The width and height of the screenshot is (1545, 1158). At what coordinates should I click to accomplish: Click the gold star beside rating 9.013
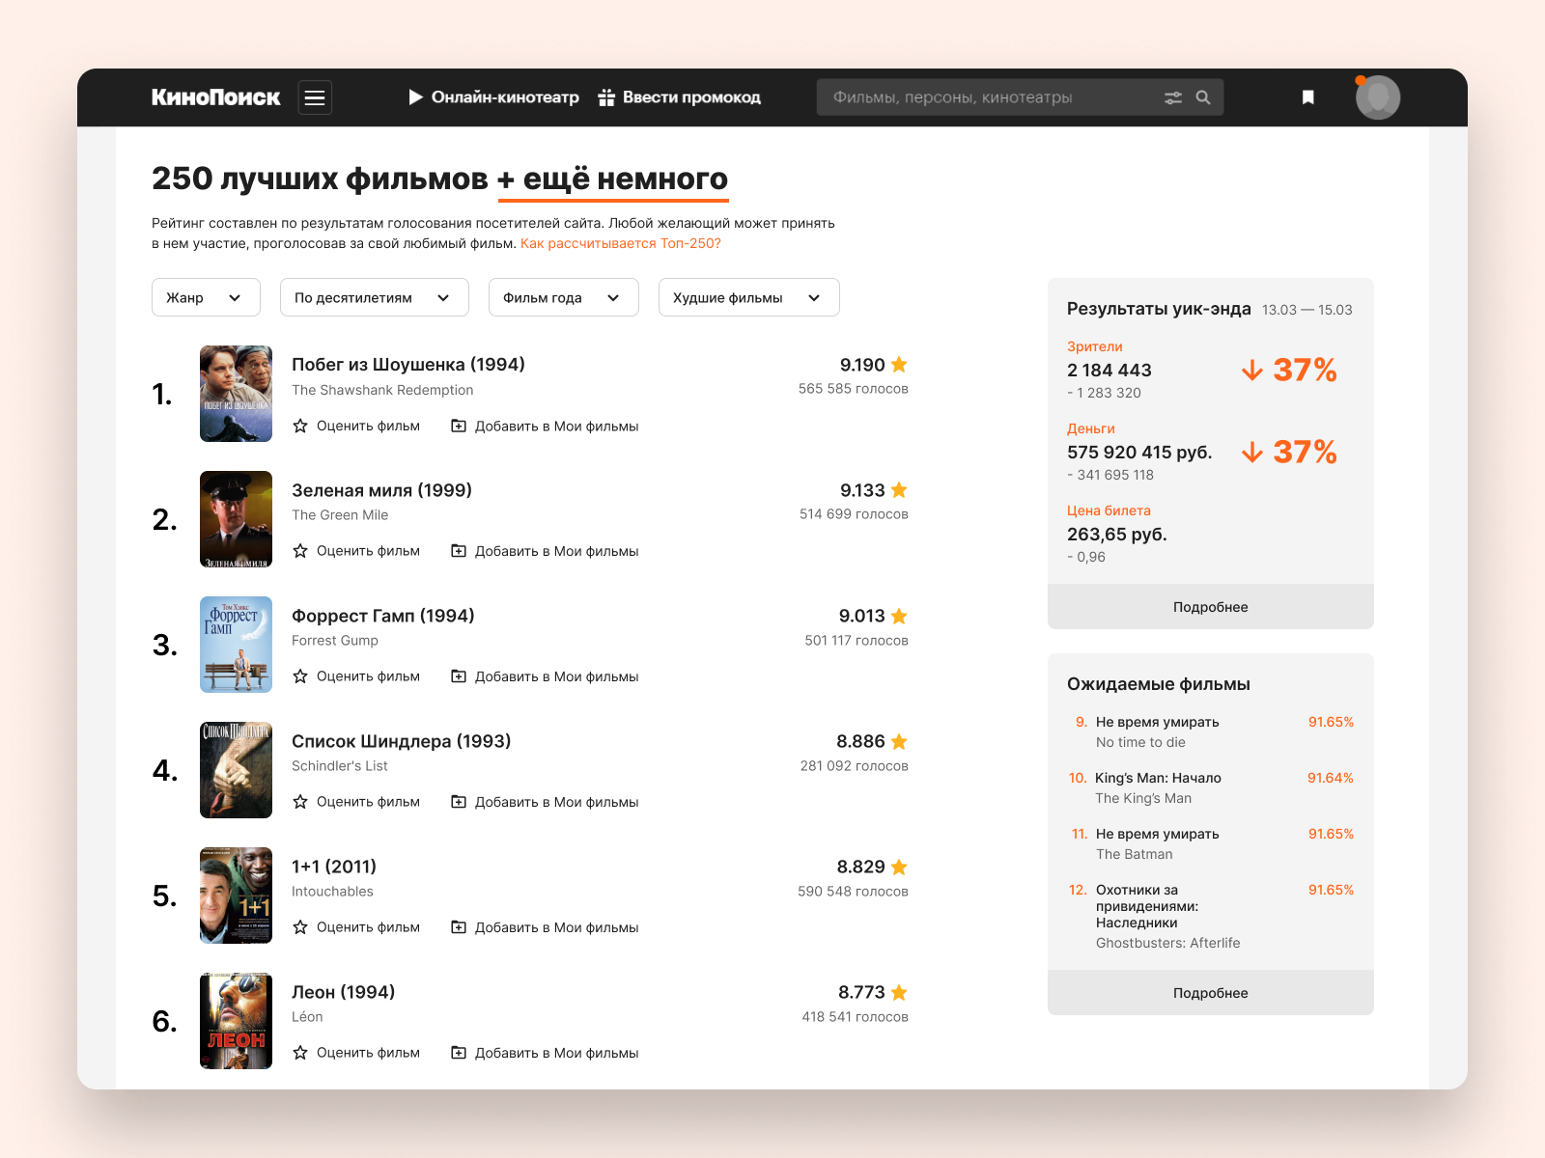point(899,616)
